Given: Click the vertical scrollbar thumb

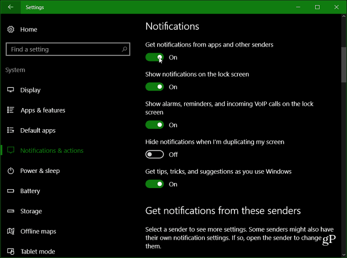Looking at the screenshot, I should click(x=344, y=64).
